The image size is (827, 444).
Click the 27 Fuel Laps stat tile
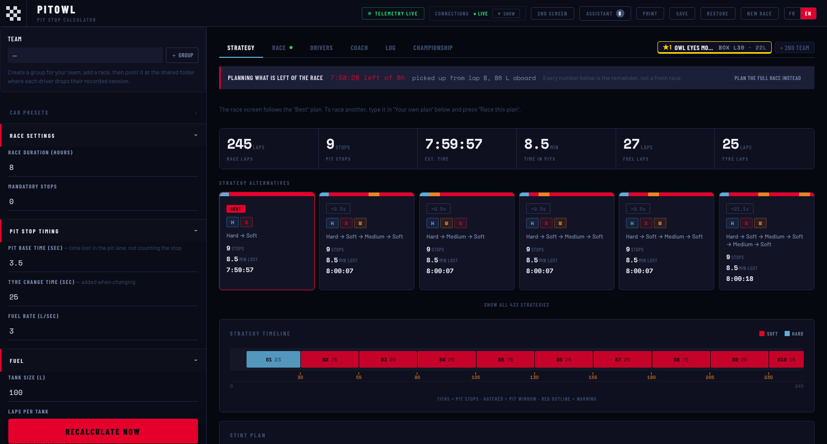click(665, 149)
